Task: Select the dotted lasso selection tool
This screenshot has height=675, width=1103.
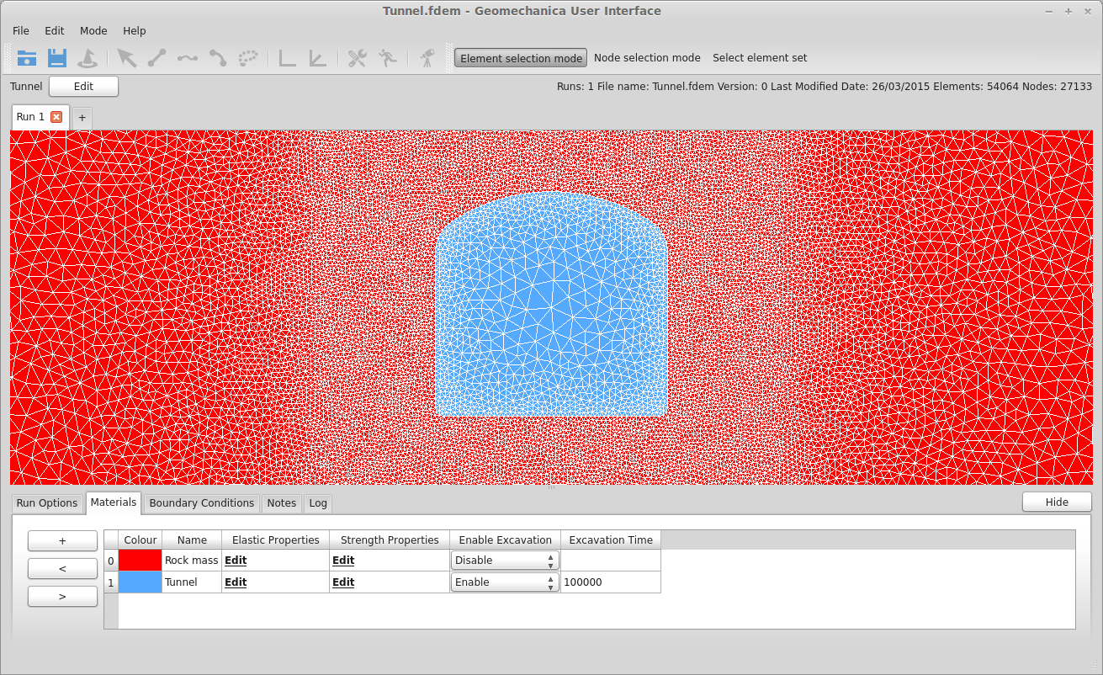Action: click(x=247, y=57)
